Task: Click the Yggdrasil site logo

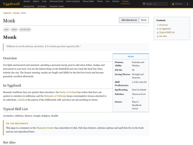Action: pos(11,4)
